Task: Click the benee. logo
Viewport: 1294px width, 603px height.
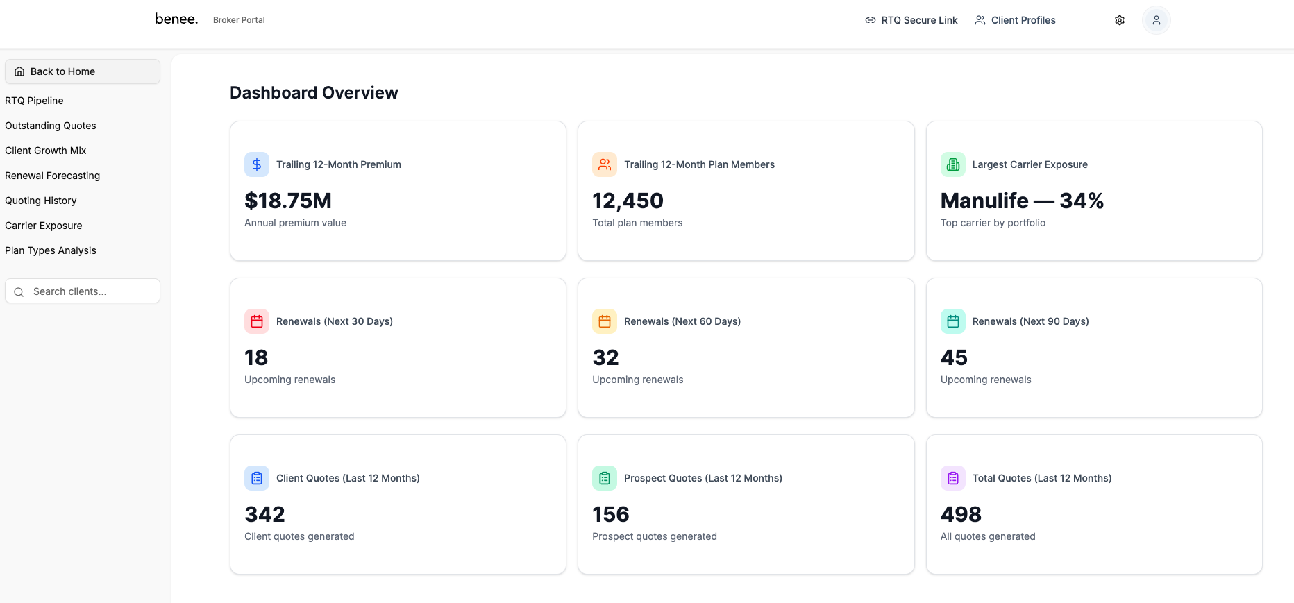Action: pos(176,19)
